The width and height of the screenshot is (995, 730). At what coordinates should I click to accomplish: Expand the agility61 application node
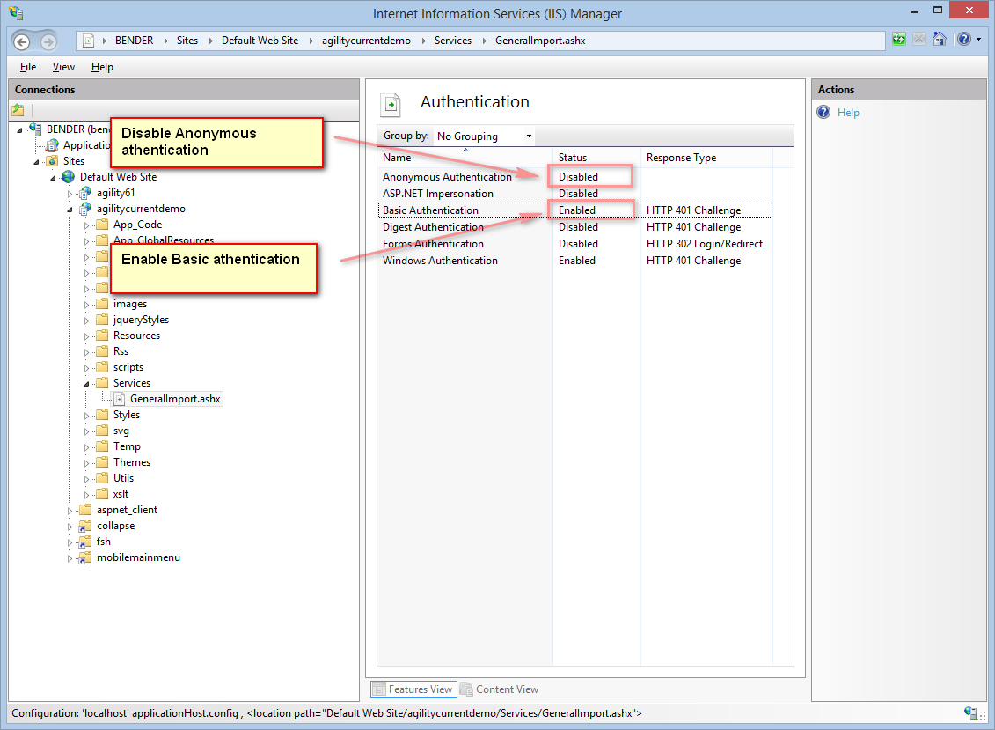(70, 193)
